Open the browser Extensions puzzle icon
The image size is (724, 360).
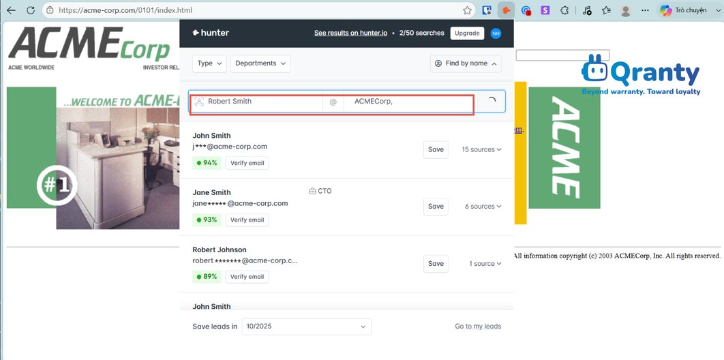[564, 10]
